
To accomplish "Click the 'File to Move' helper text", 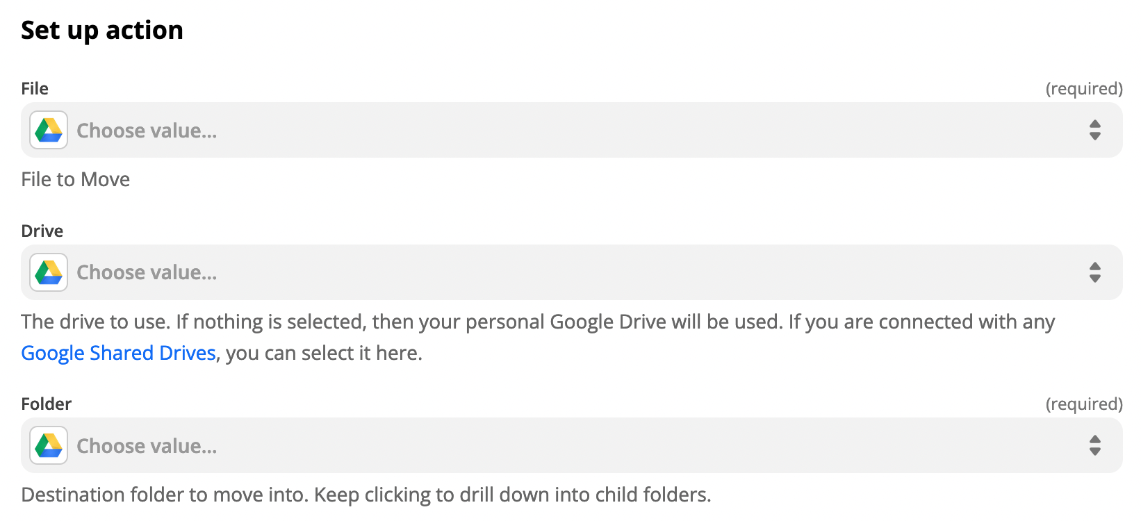I will tap(76, 179).
